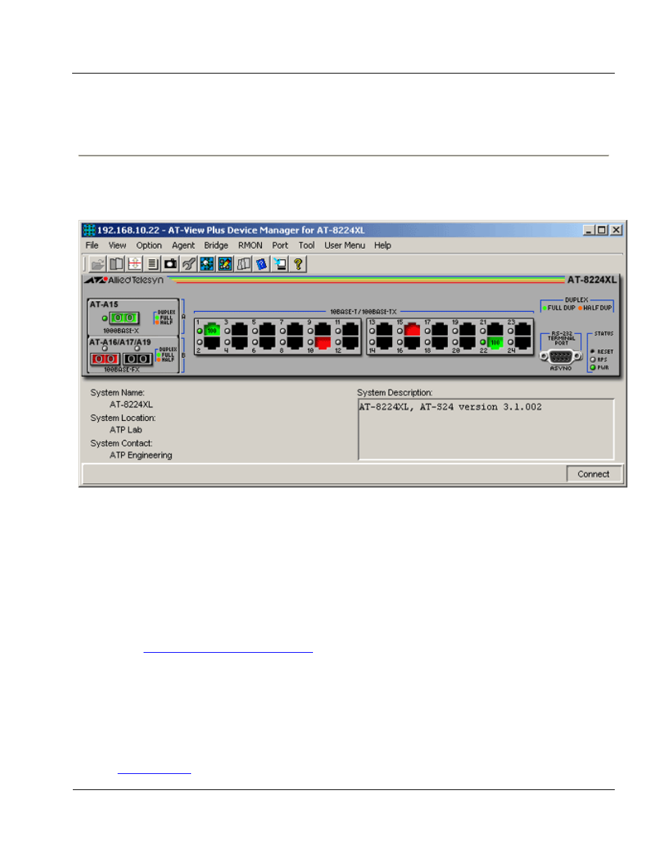Image resolution: width=668 pixels, height=865 pixels.
Task: Click the blue pencil edit toolbar icon
Action: pyautogui.click(x=225, y=264)
